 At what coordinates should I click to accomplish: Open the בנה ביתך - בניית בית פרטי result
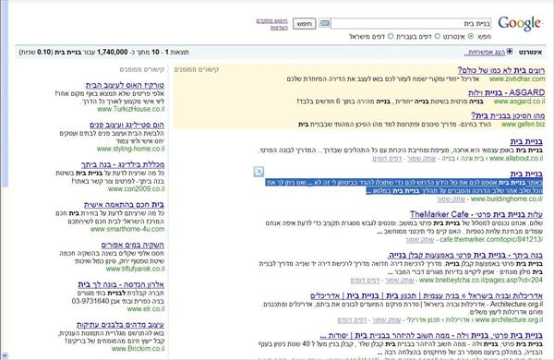(x=465, y=255)
